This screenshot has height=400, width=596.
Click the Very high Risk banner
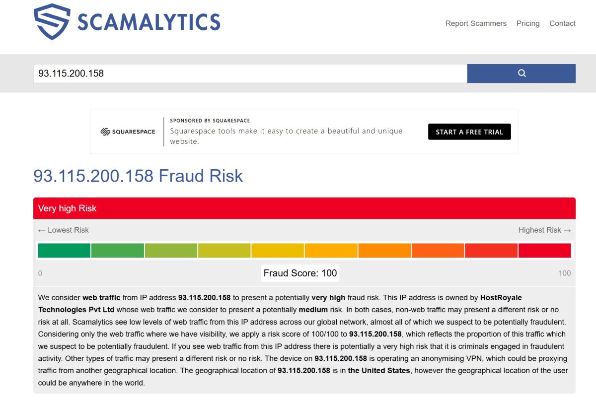[67, 208]
